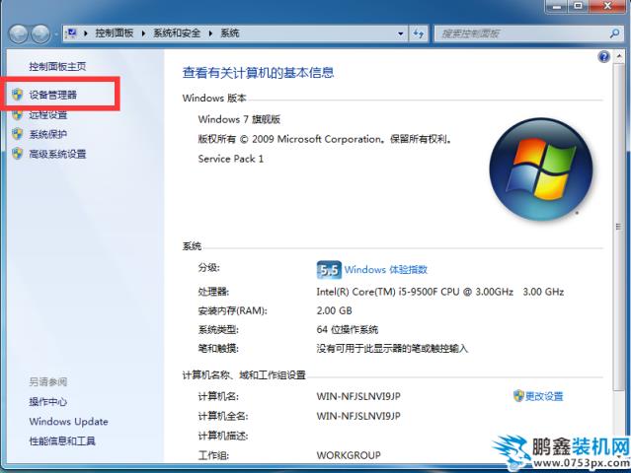Viewport: 631px width, 473px height.
Task: Open 系统保护 link
Action: (x=47, y=134)
